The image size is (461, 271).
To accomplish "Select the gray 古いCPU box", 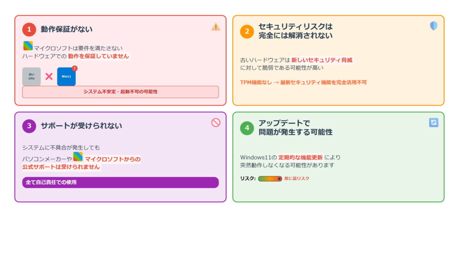I will point(32,77).
